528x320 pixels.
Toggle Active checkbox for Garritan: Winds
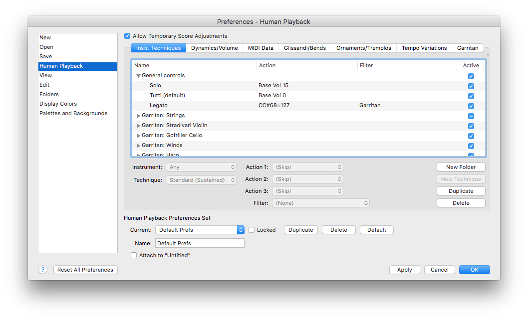(471, 146)
